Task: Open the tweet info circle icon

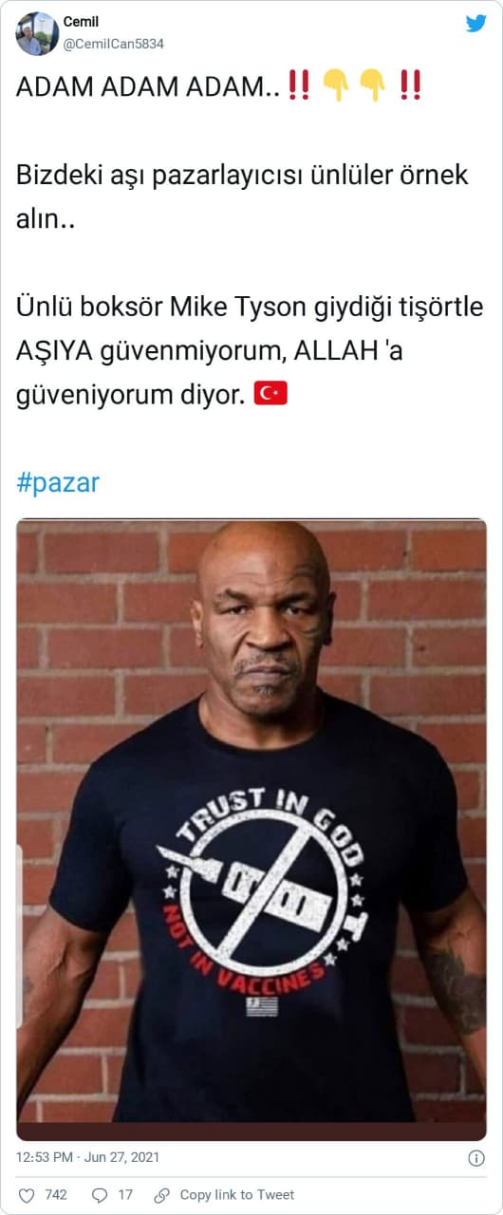Action: [476, 1158]
